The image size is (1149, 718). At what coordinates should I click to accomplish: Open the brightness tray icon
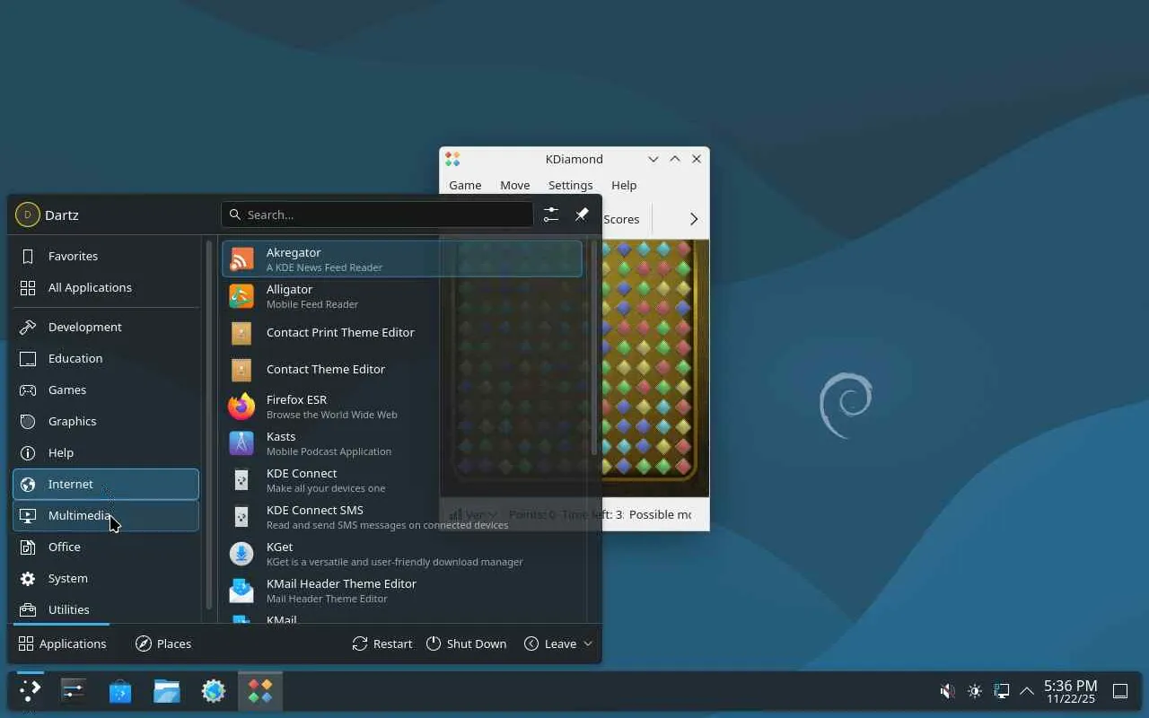pyautogui.click(x=975, y=691)
